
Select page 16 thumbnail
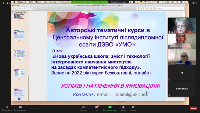click(x=19, y=73)
